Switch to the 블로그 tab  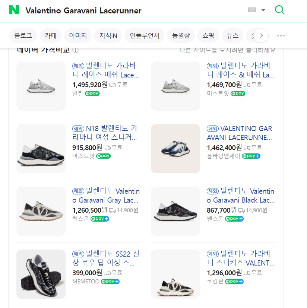[23, 36]
